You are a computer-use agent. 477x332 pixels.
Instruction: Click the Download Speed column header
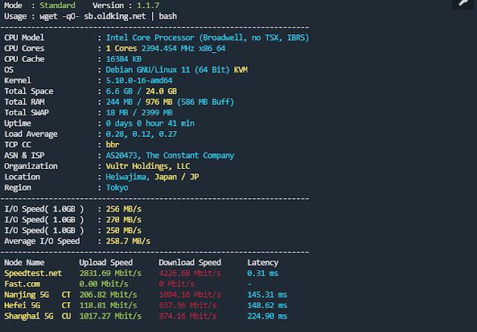click(x=189, y=262)
